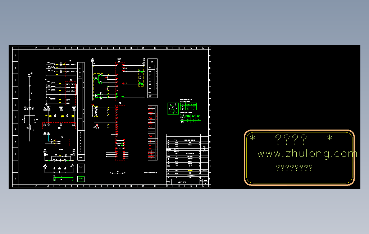Image resolution: width=369 pixels, height=234 pixels.
Task: Select the yellow dashed box in upper control circuit
Action: [x=99, y=87]
